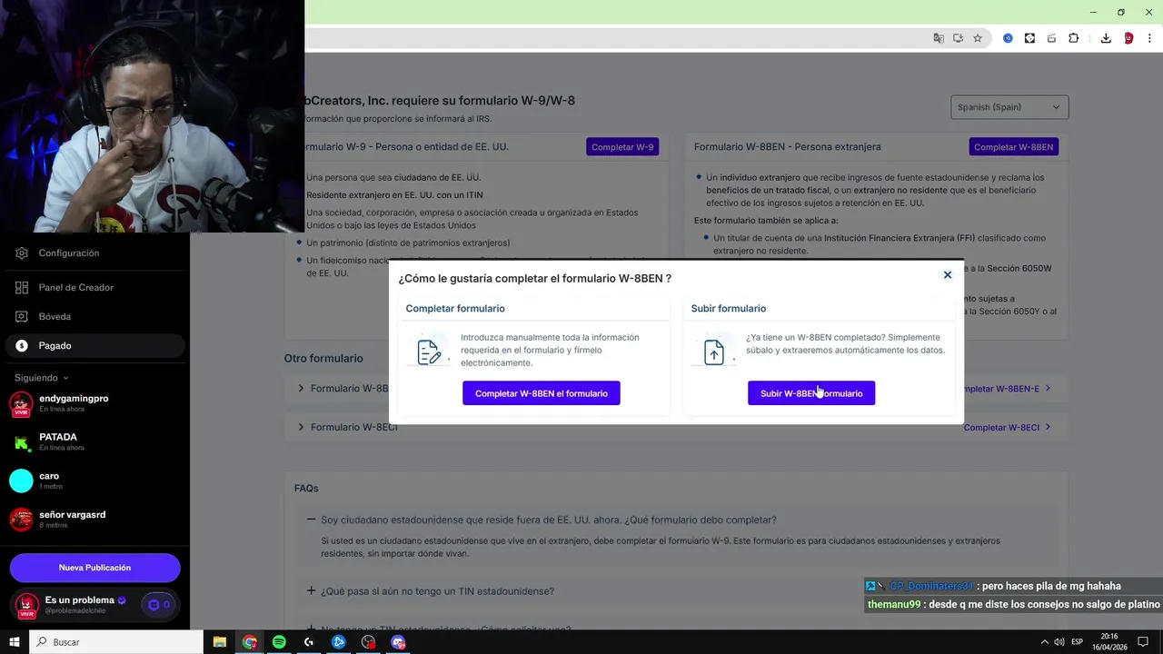This screenshot has height=654, width=1163.
Task: Click the volume speaker tray icon
Action: pos(1059,642)
